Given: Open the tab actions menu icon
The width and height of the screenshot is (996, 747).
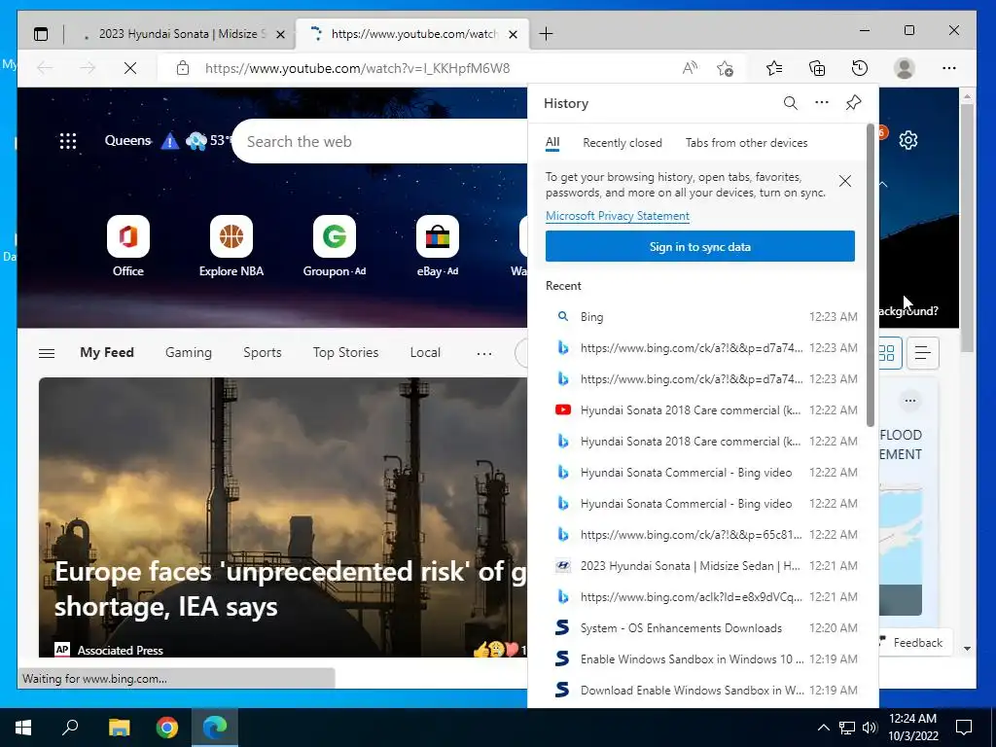Looking at the screenshot, I should tap(41, 34).
